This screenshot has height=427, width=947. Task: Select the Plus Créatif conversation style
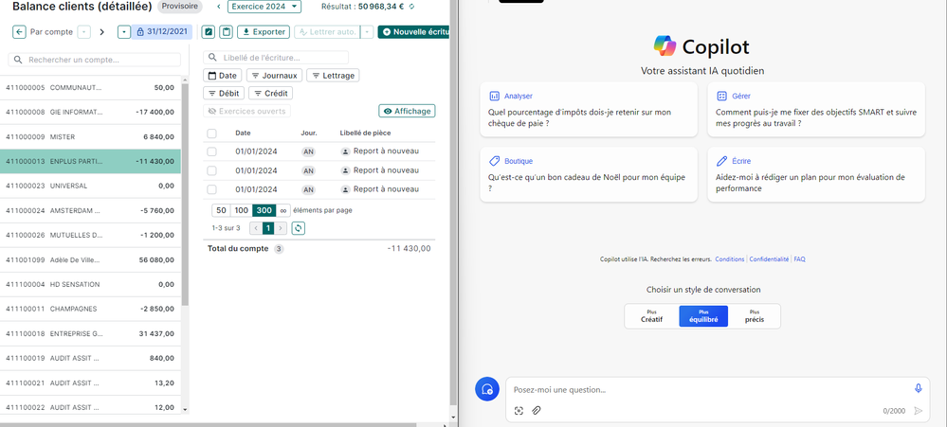coord(651,316)
